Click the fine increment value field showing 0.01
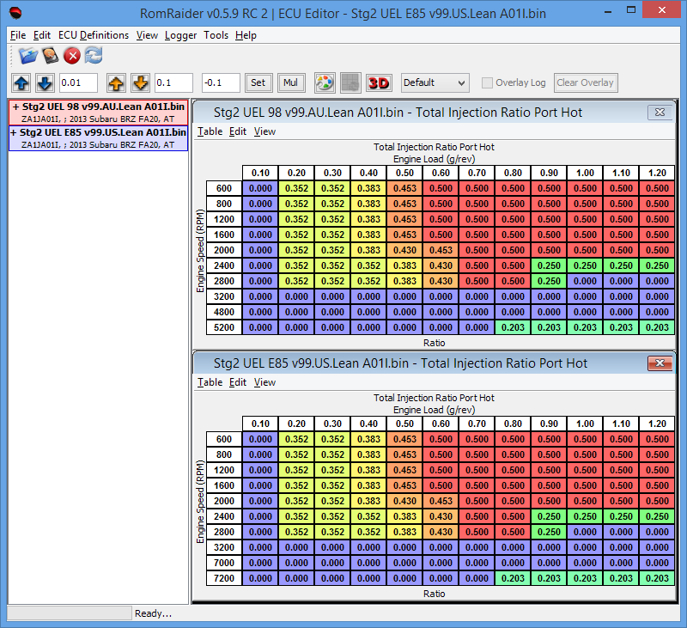This screenshot has height=628, width=687. [79, 83]
